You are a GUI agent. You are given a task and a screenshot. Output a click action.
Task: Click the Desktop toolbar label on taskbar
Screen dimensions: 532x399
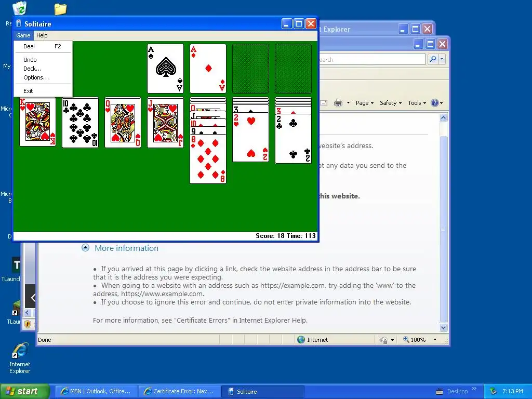457,391
